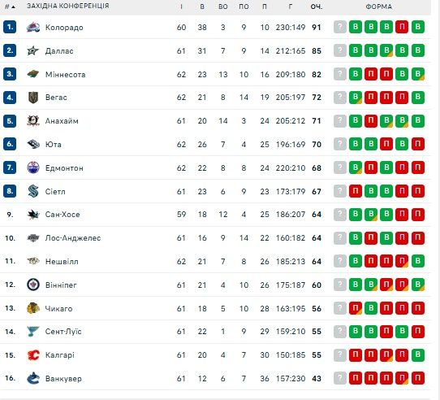Sort table by the В wins column
The width and height of the screenshot is (440, 400).
[202, 7]
